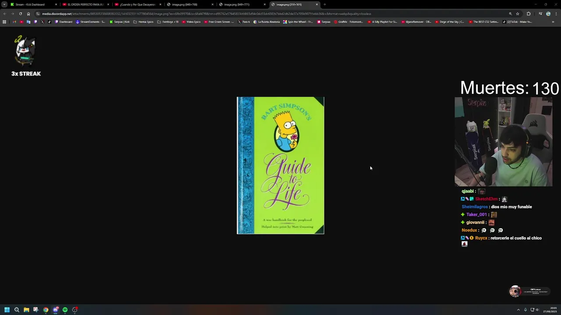The image size is (561, 315).
Task: Go back to previous page
Action: pos(4,14)
